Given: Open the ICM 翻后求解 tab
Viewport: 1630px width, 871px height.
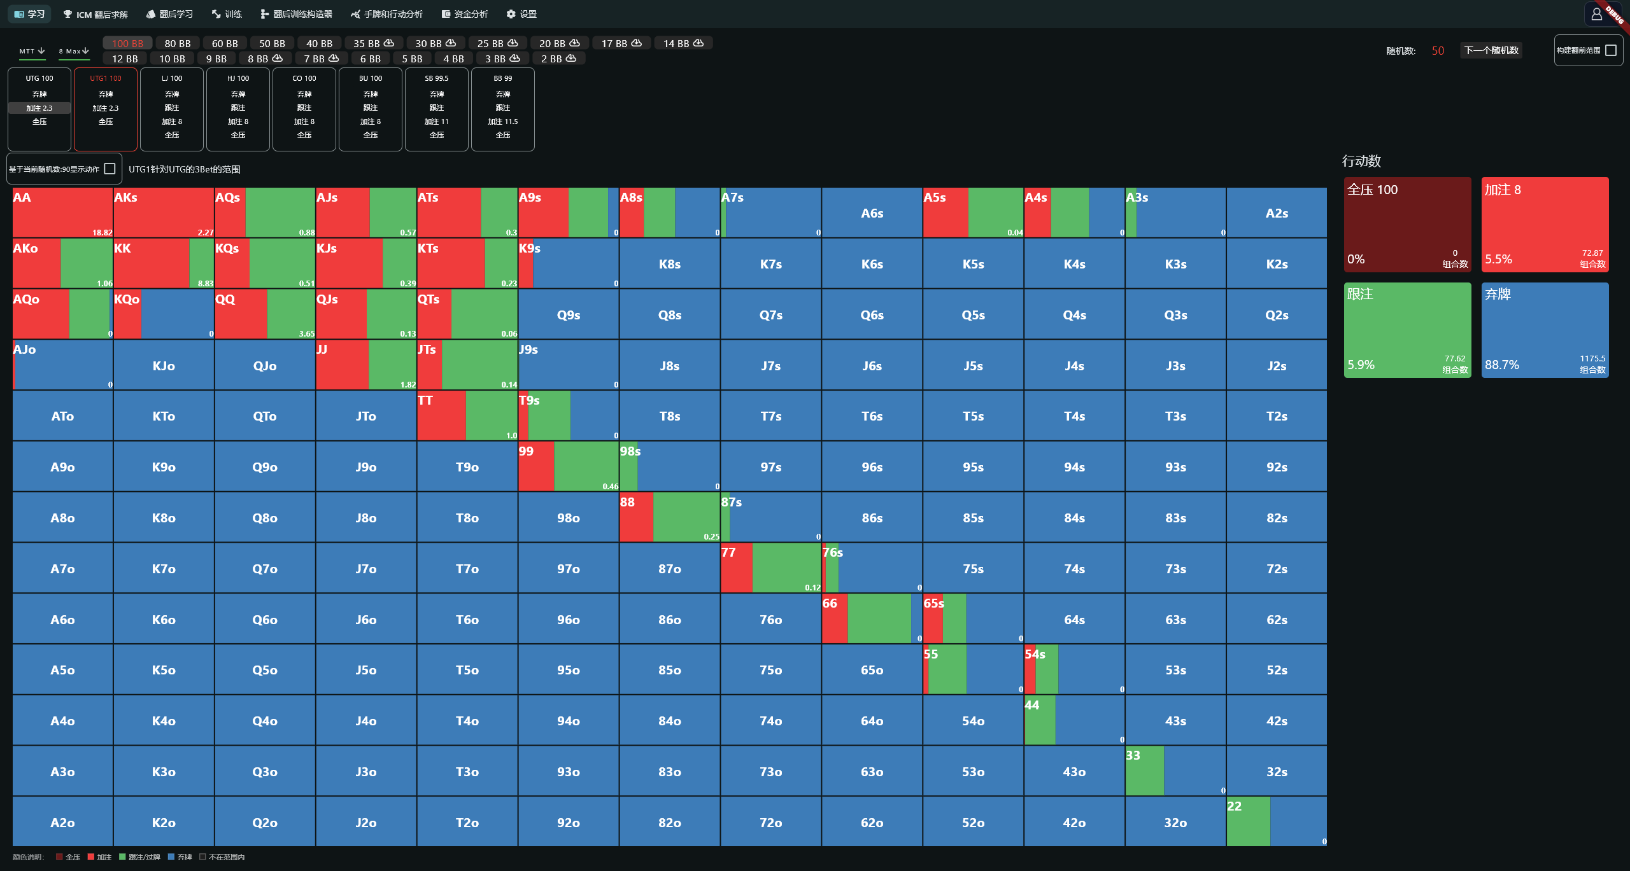Looking at the screenshot, I should pyautogui.click(x=96, y=14).
